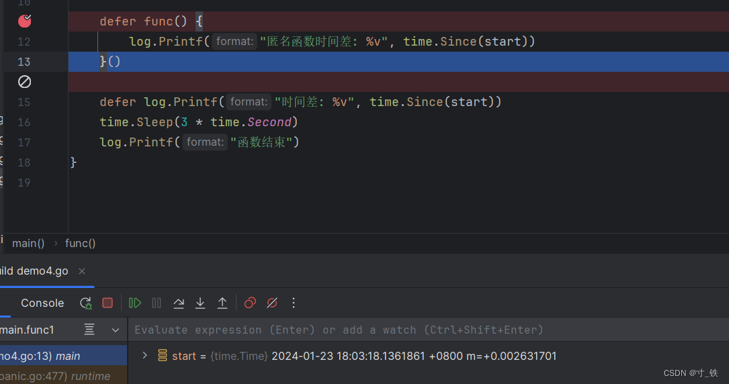This screenshot has width=729, height=384.
Task: Click the Rerun debug icon
Action: (85, 303)
